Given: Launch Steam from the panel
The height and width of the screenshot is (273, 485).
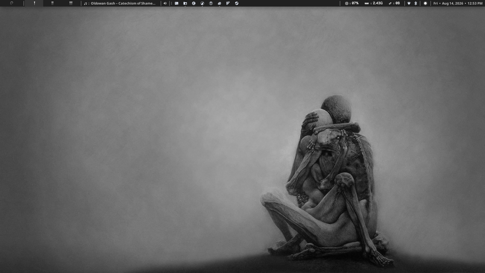Looking at the screenshot, I should click(x=237, y=3).
